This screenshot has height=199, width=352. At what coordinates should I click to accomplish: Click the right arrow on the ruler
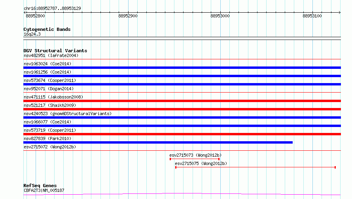tap(340, 12)
